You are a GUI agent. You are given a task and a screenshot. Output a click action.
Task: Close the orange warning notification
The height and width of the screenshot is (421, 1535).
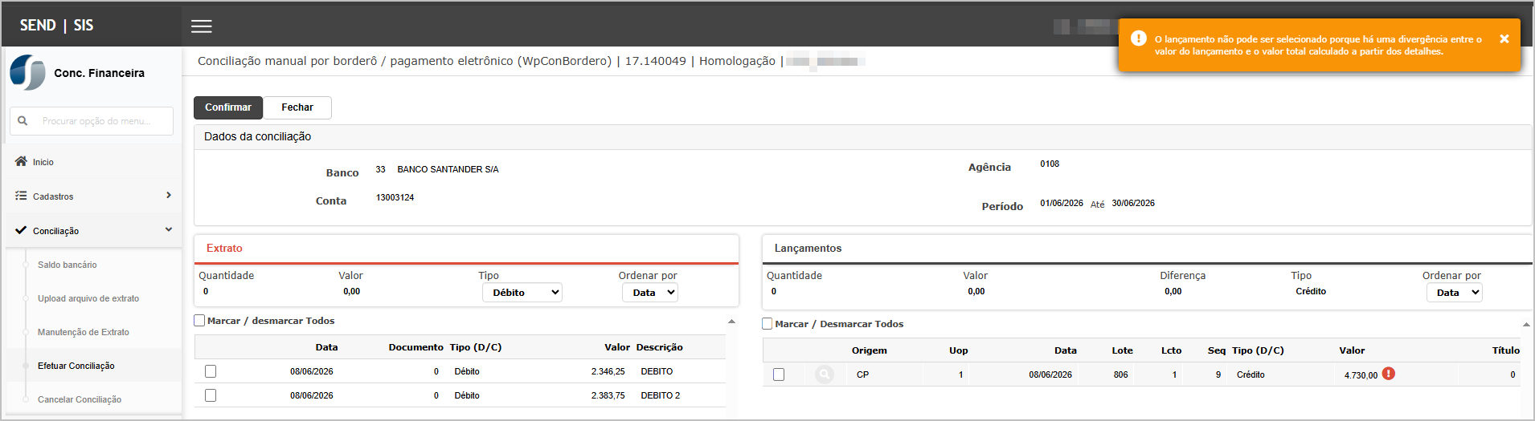[x=1504, y=38]
